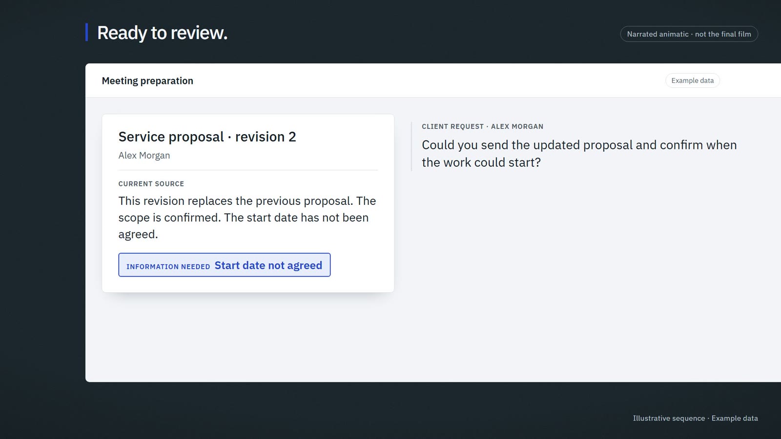Click the "Meeting preparation" panel heading
This screenshot has height=439, width=781.
coord(147,81)
